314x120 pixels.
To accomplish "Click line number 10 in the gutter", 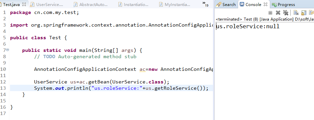I will pos(3,69).
